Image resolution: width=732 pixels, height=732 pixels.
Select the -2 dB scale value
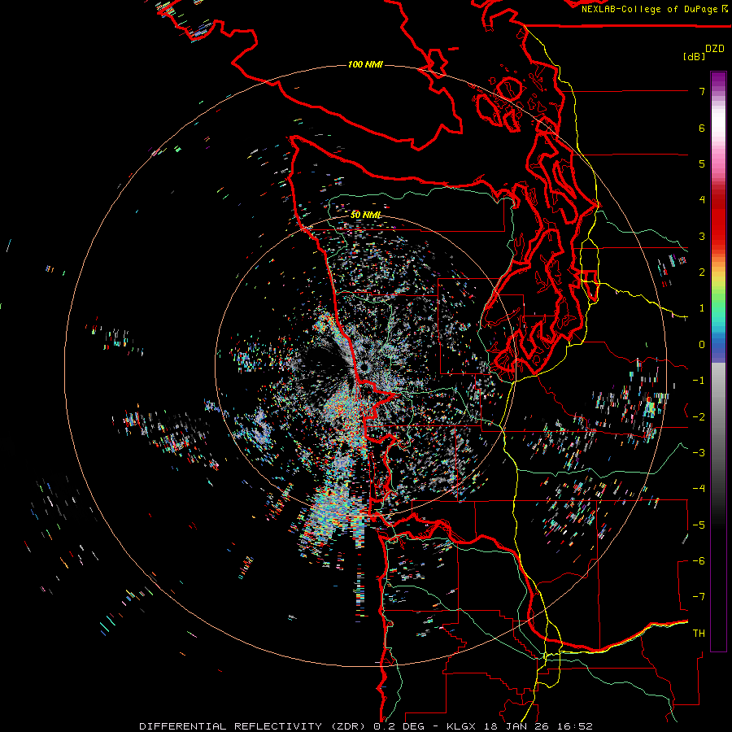pos(699,416)
